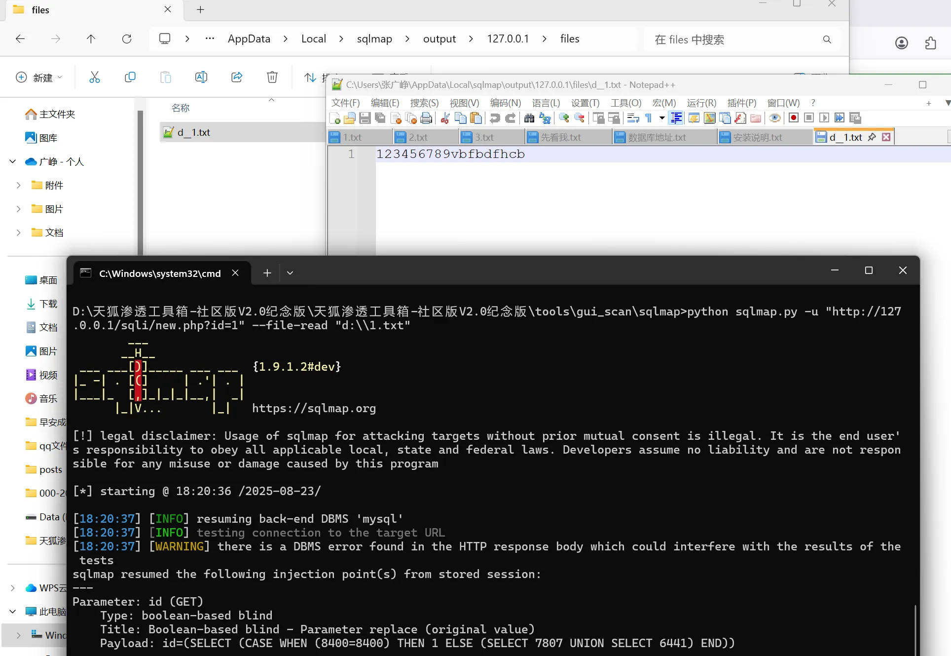Click the Print icon in Notepad++ toolbar
Image resolution: width=951 pixels, height=656 pixels.
click(426, 118)
